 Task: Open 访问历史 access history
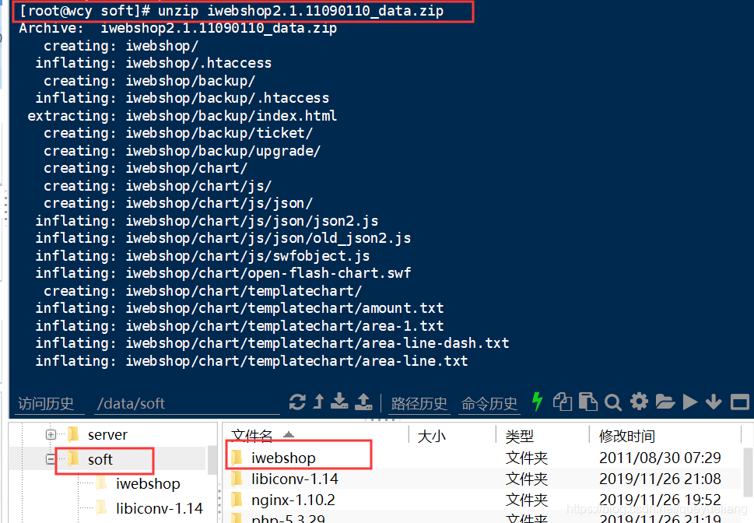coord(46,403)
